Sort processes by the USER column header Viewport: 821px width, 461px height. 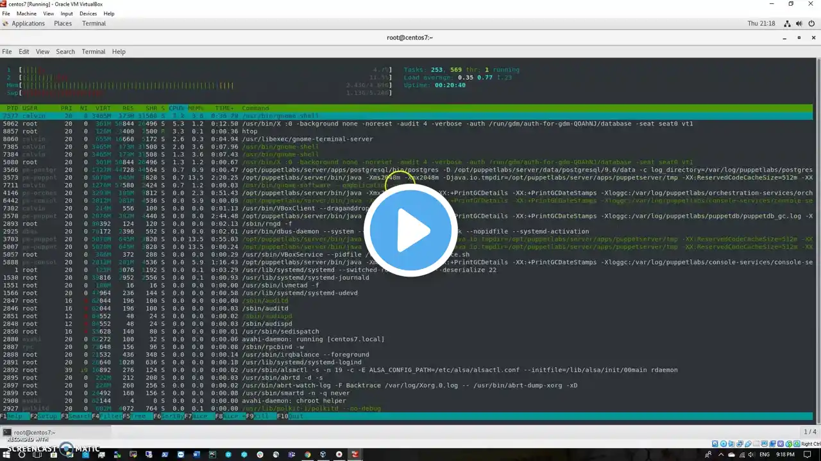[x=30, y=108]
